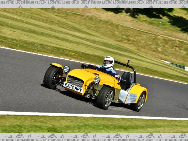Click the car's front grille

tap(75, 81)
